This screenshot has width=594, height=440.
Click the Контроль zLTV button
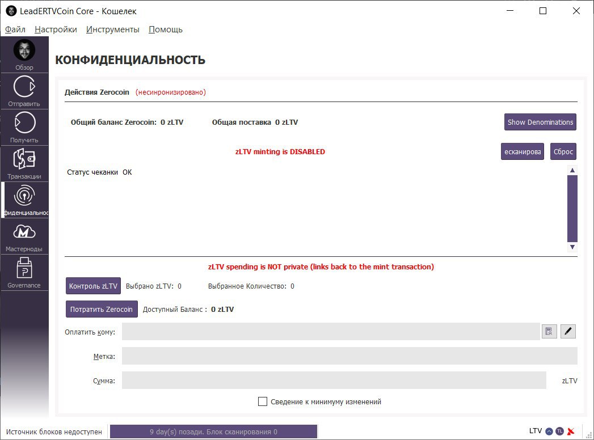93,286
